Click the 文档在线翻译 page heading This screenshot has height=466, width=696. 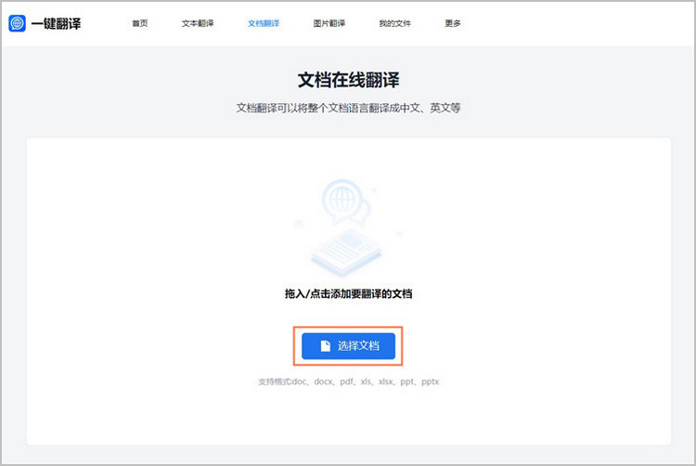(x=348, y=79)
